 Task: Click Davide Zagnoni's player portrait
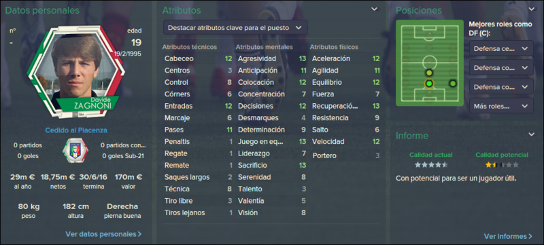tap(75, 71)
